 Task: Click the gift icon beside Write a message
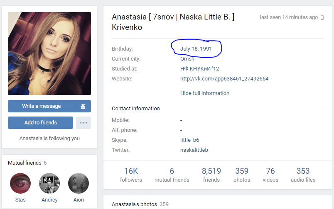[x=83, y=106]
